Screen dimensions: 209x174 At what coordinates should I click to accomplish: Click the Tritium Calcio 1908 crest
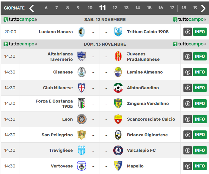118,32
